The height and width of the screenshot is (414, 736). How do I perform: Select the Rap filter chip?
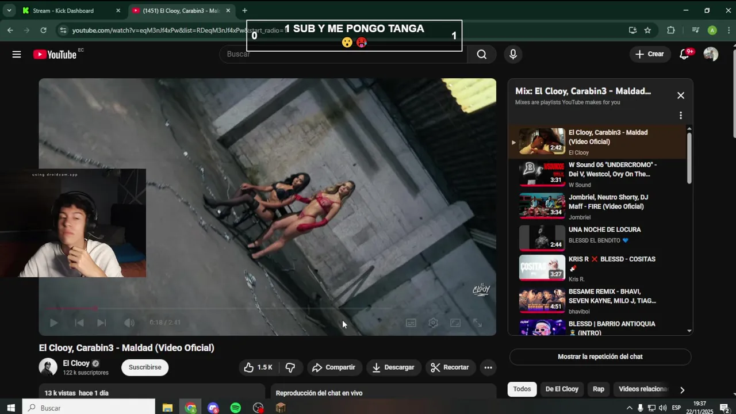(x=599, y=389)
